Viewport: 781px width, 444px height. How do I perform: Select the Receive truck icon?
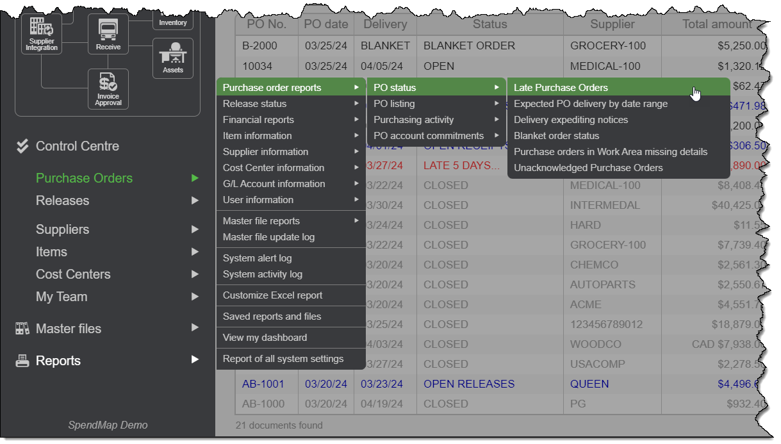107,29
